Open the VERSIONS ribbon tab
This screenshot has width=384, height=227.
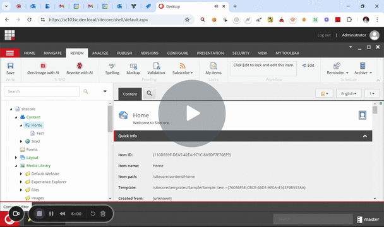point(150,53)
